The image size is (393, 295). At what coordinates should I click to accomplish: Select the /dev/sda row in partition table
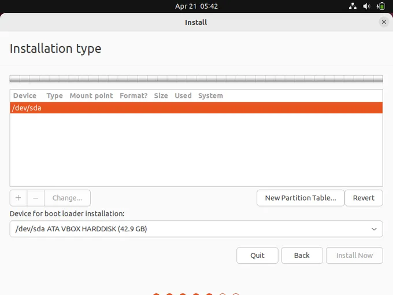[196, 108]
